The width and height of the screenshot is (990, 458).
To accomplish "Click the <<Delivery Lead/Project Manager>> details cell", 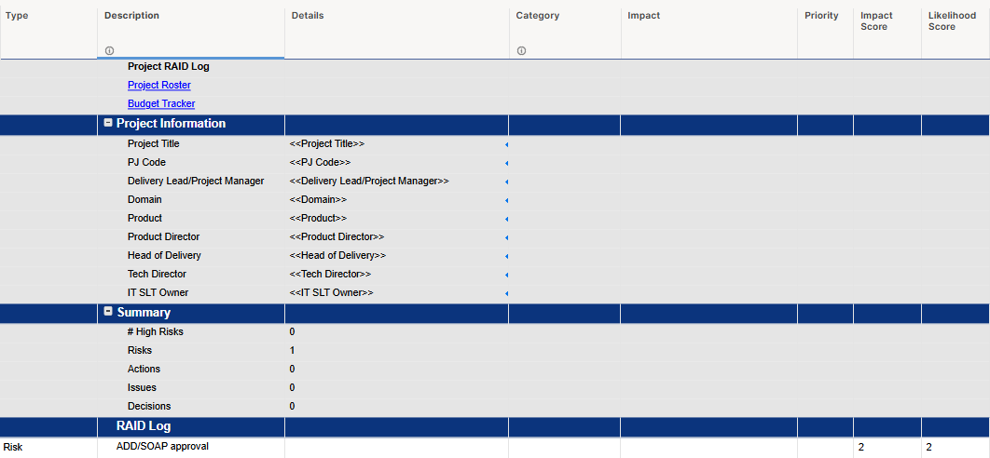I will [x=397, y=181].
